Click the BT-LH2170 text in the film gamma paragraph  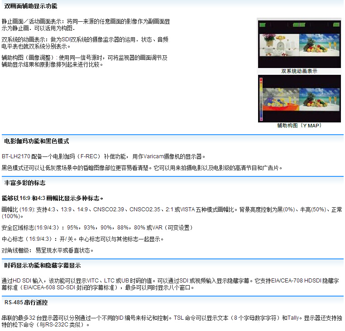[x=16, y=156]
